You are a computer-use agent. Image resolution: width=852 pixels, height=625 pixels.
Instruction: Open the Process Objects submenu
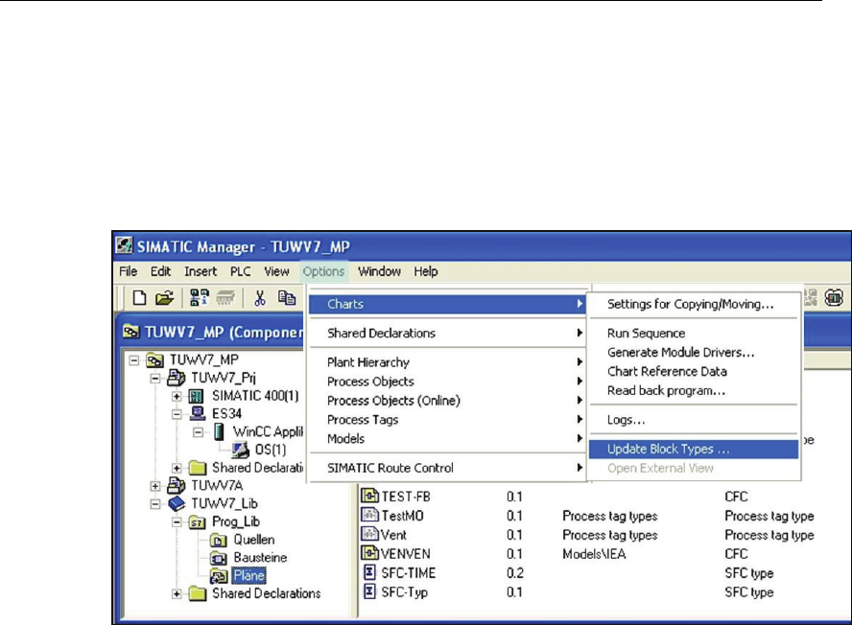pyautogui.click(x=448, y=382)
